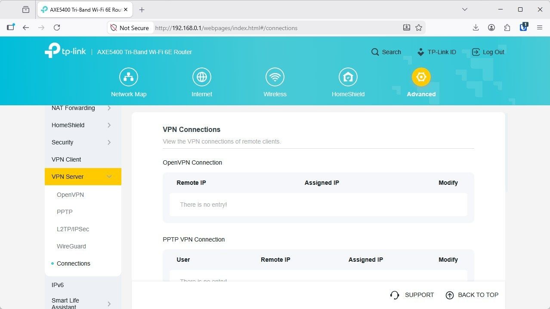The width and height of the screenshot is (550, 309).
Task: Open browser downloads icon
Action: click(x=476, y=28)
